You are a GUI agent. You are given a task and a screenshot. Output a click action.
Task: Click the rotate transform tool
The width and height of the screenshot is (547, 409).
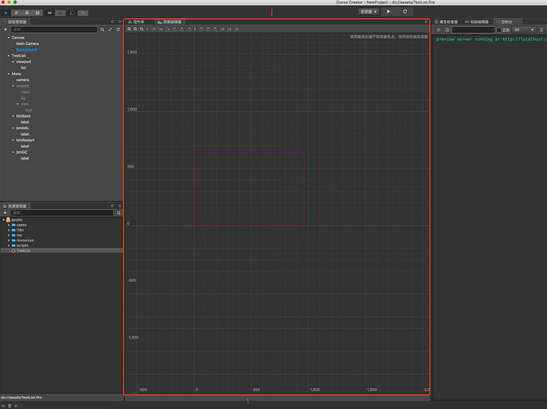16,12
